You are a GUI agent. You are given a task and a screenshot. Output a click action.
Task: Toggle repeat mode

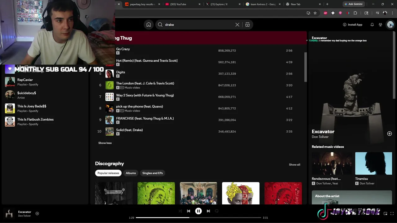tap(217, 211)
